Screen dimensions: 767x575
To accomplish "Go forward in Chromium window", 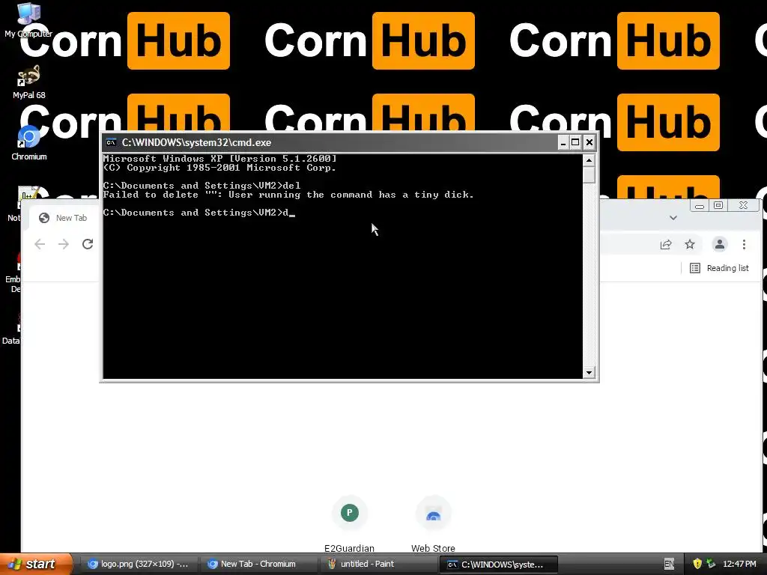I will (64, 244).
